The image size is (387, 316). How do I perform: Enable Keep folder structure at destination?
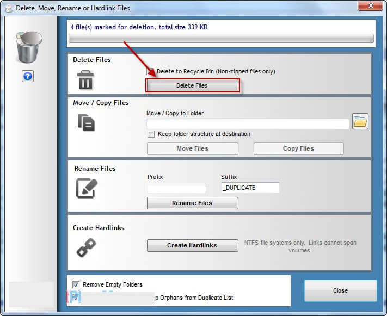coord(151,134)
